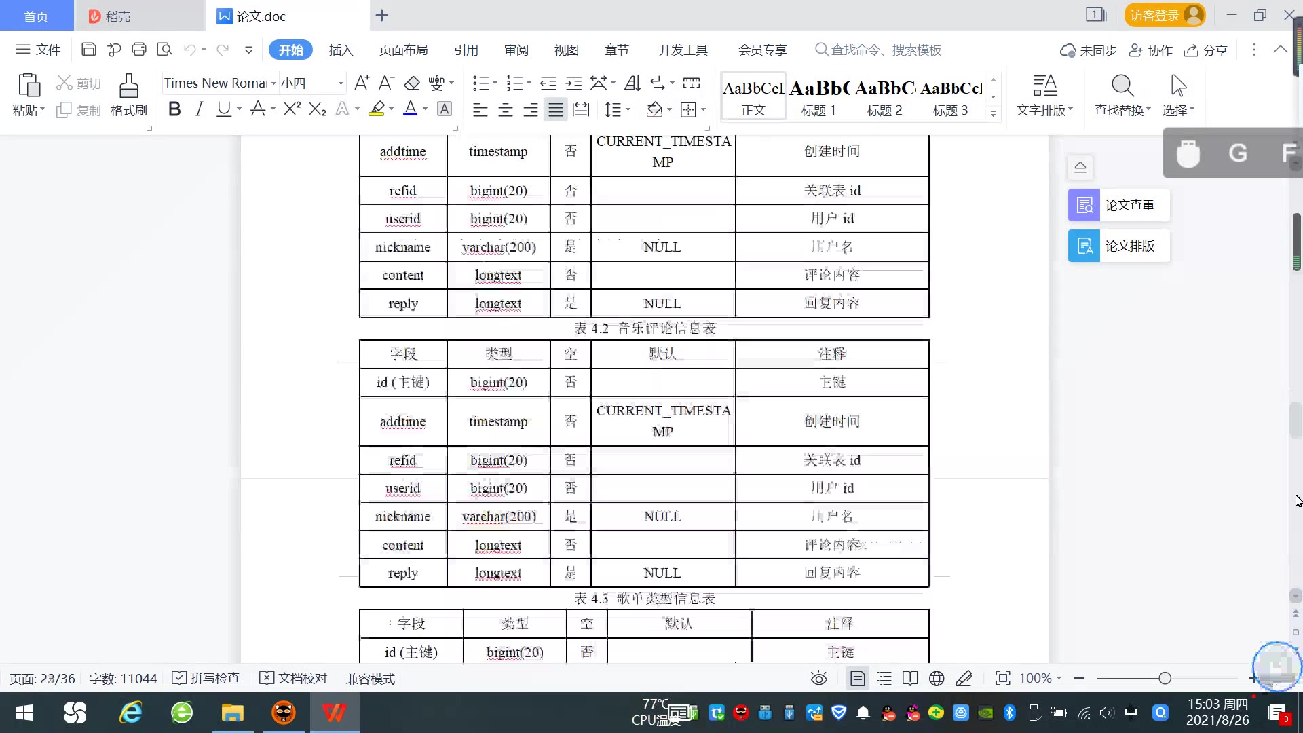The height and width of the screenshot is (733, 1303).
Task: Switch to web layout view icon
Action: (937, 678)
